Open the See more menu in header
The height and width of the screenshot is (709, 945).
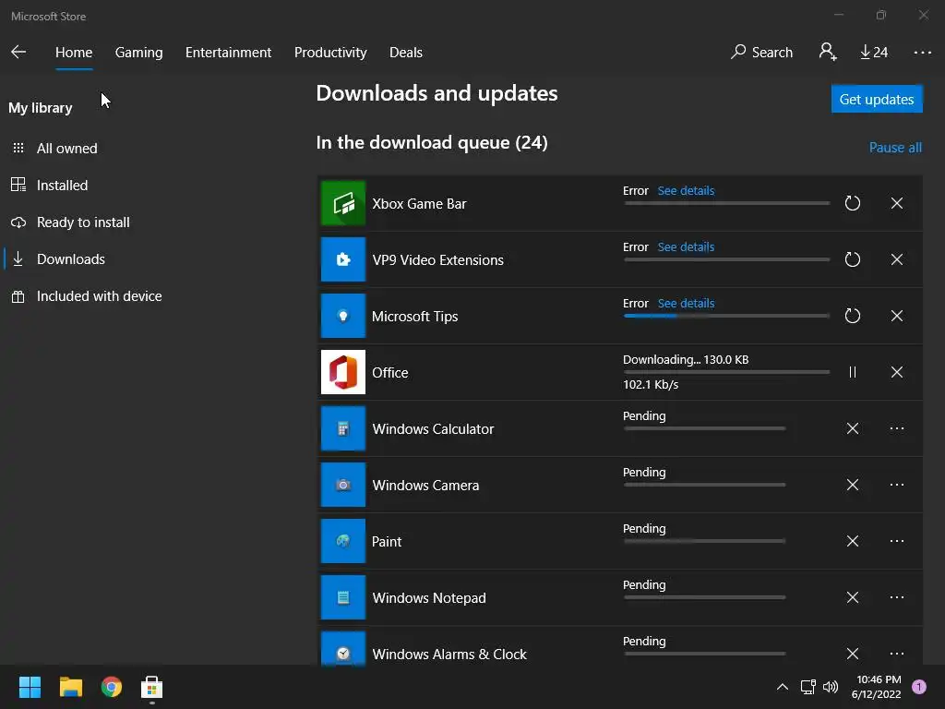point(922,53)
